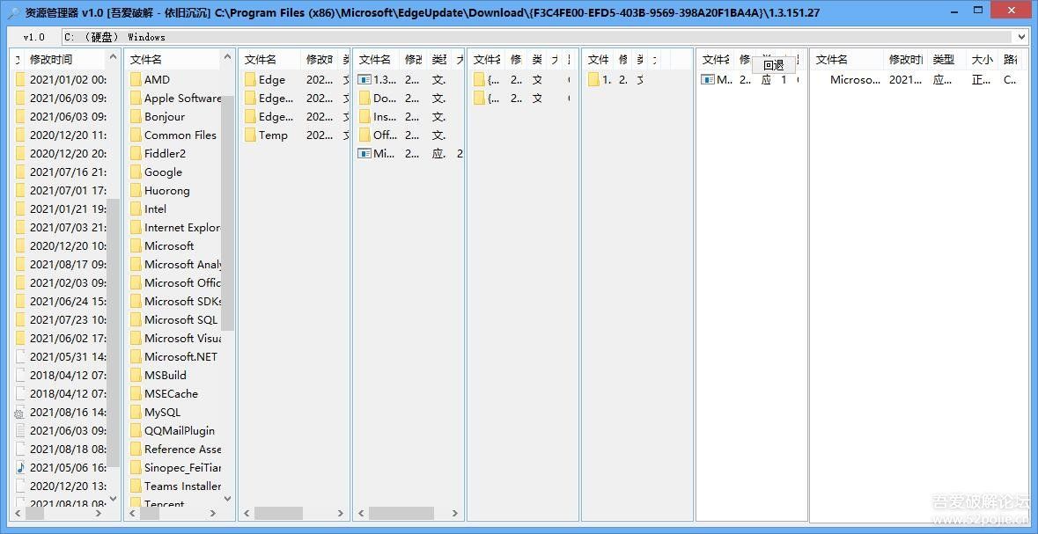Viewport: 1038px width, 534px height.
Task: Select the Apple Software folder icon
Action: 136,98
